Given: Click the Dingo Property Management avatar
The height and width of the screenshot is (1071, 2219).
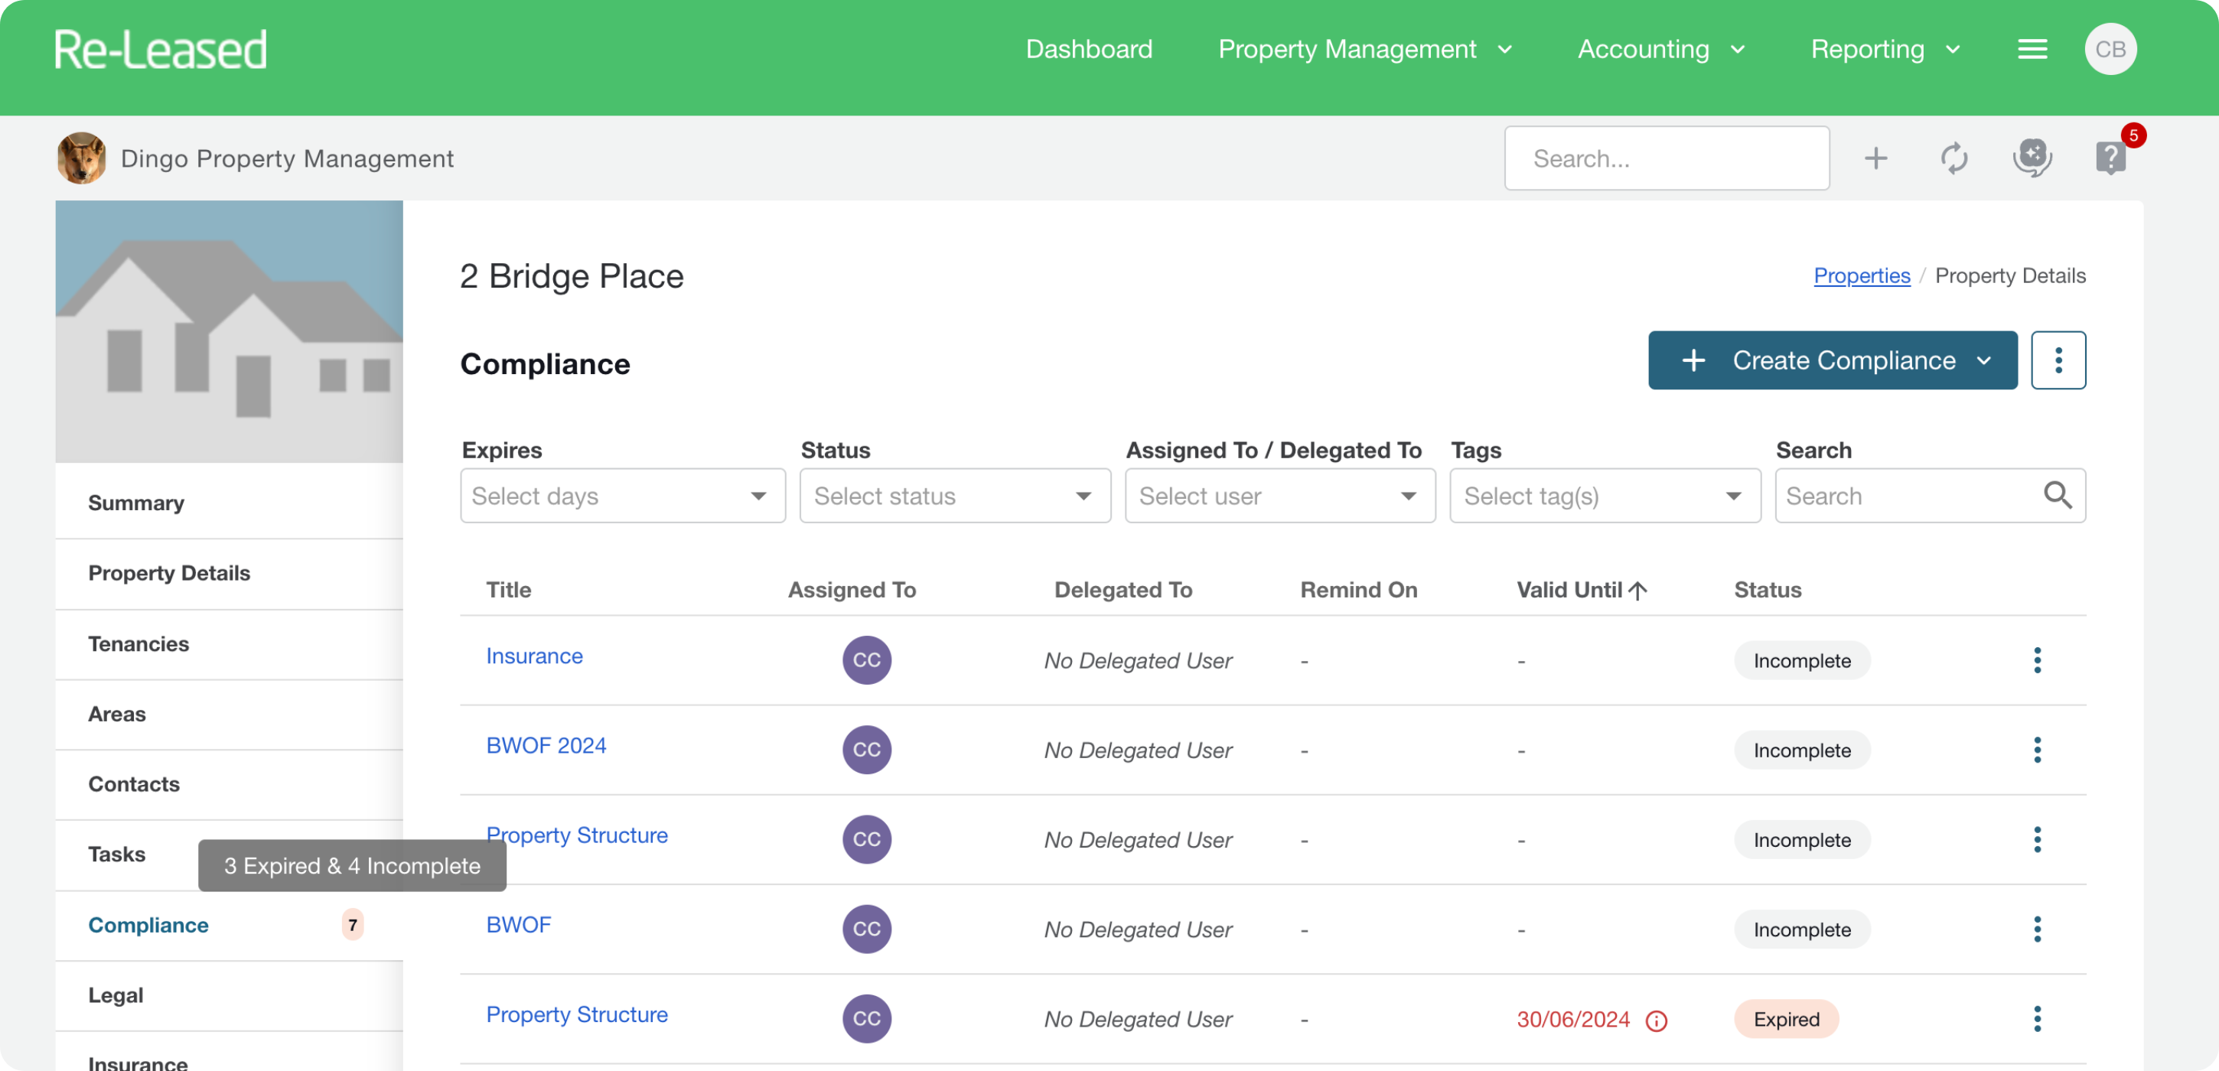Looking at the screenshot, I should pos(82,158).
